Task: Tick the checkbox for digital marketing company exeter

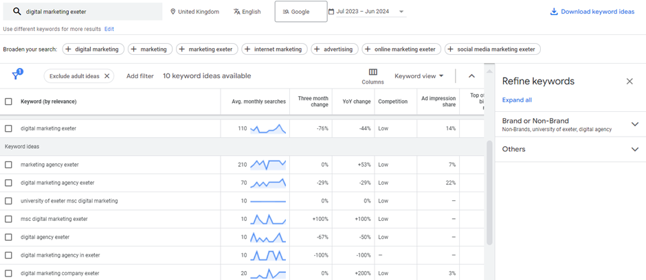Action: [8, 273]
